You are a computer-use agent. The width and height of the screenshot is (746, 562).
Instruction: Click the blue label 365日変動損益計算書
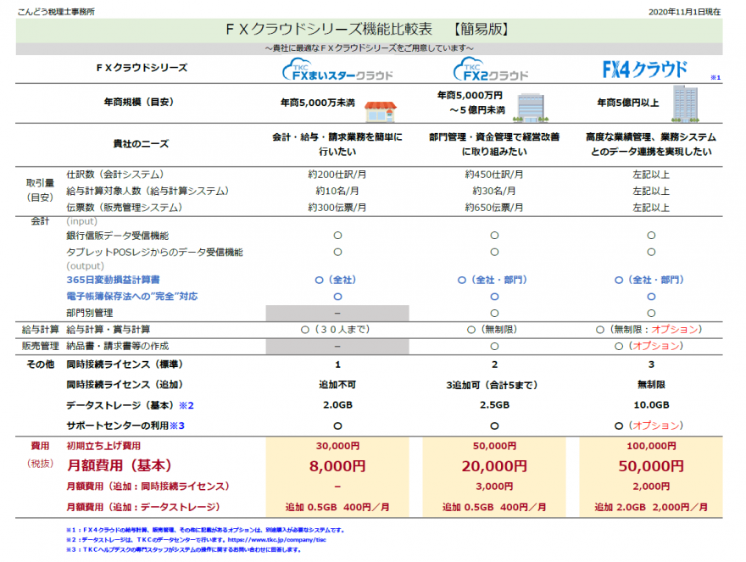click(x=114, y=280)
